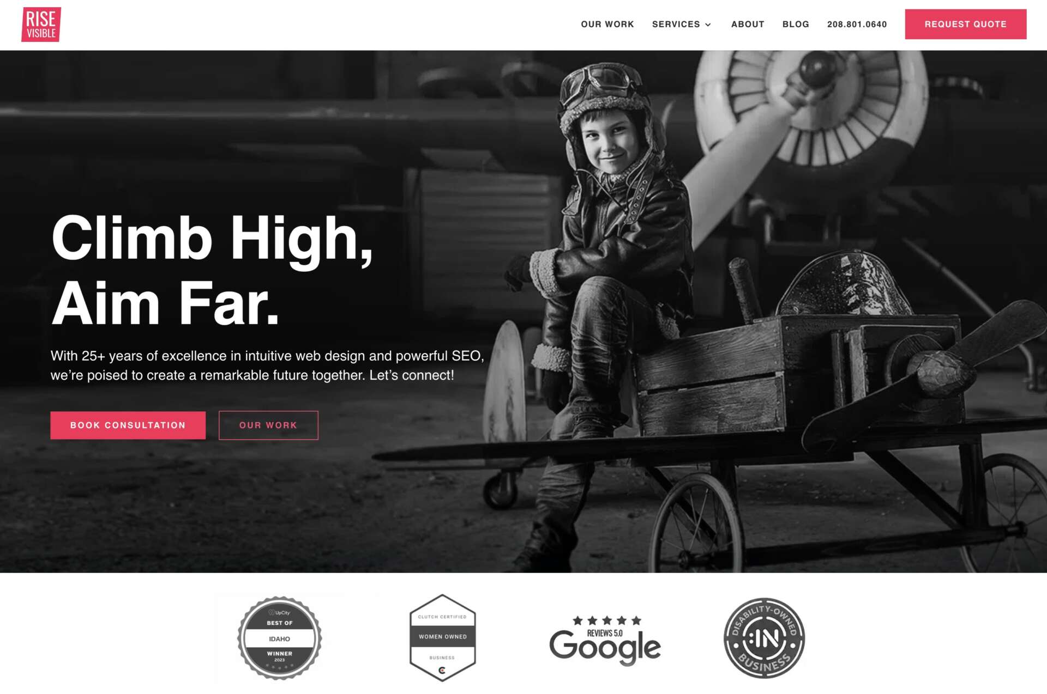Image resolution: width=1047 pixels, height=694 pixels.
Task: Expand the Services dropdown chevron
Action: [x=708, y=25]
